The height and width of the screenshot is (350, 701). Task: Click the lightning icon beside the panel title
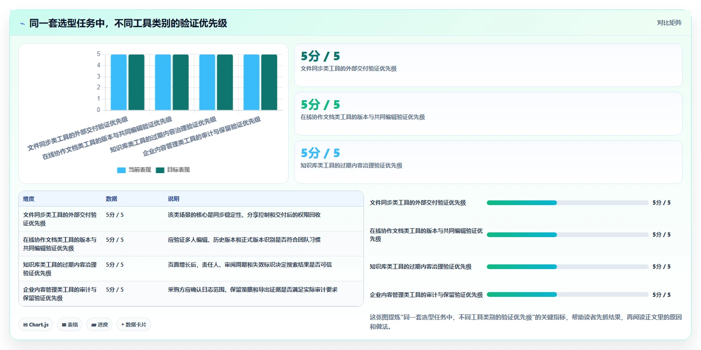click(22, 23)
